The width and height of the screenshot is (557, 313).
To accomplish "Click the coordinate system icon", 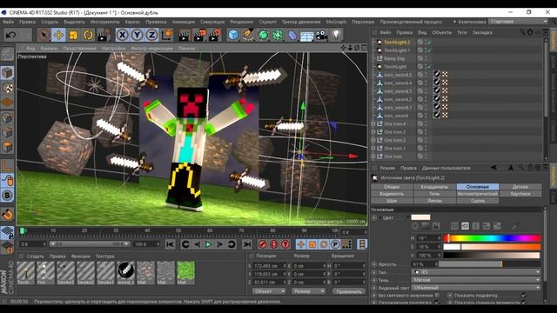I will click(x=166, y=35).
